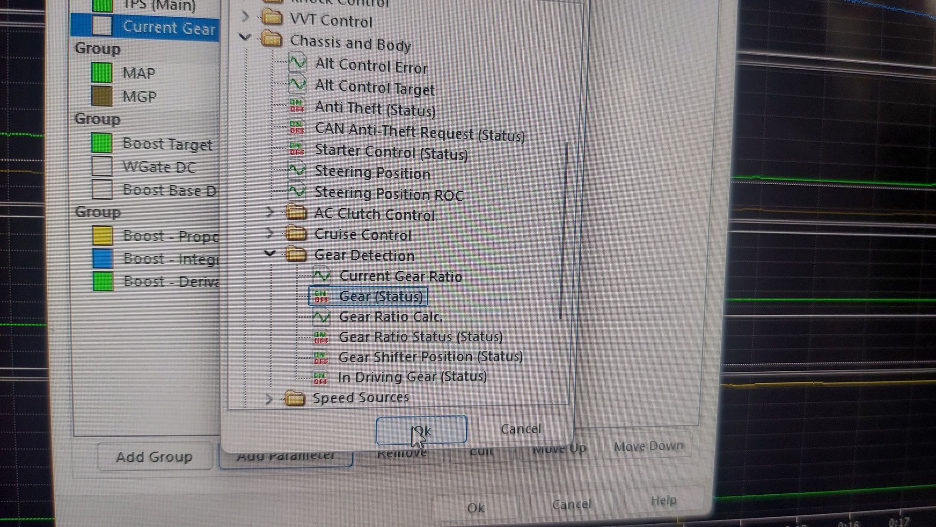Image resolution: width=936 pixels, height=527 pixels.
Task: Click the WGate DC white color box
Action: 102,166
